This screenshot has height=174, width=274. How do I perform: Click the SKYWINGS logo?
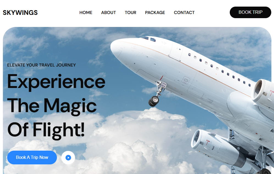(20, 13)
